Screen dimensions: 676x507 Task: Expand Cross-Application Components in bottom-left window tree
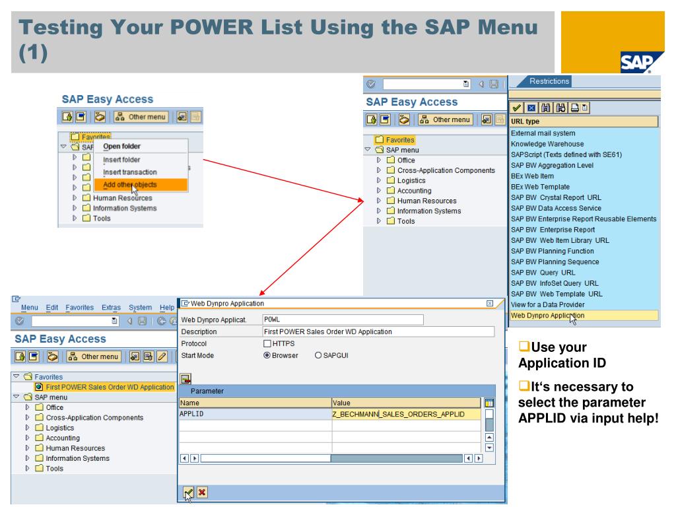(27, 417)
